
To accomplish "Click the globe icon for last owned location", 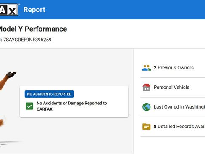I will point(146,107).
